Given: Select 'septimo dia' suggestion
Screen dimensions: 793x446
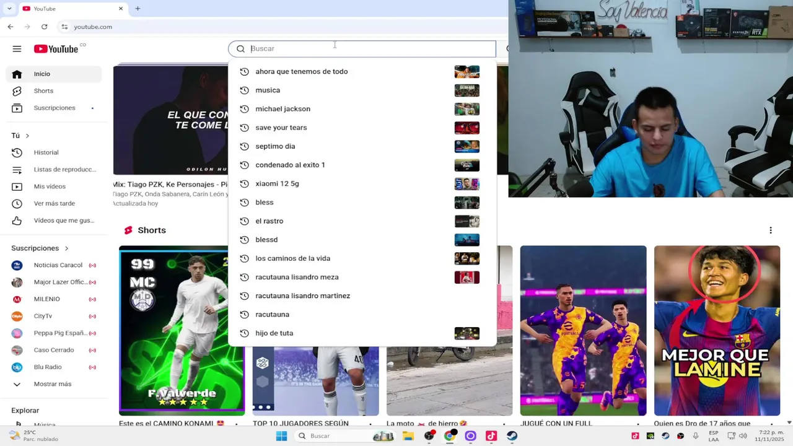Looking at the screenshot, I should (x=362, y=146).
